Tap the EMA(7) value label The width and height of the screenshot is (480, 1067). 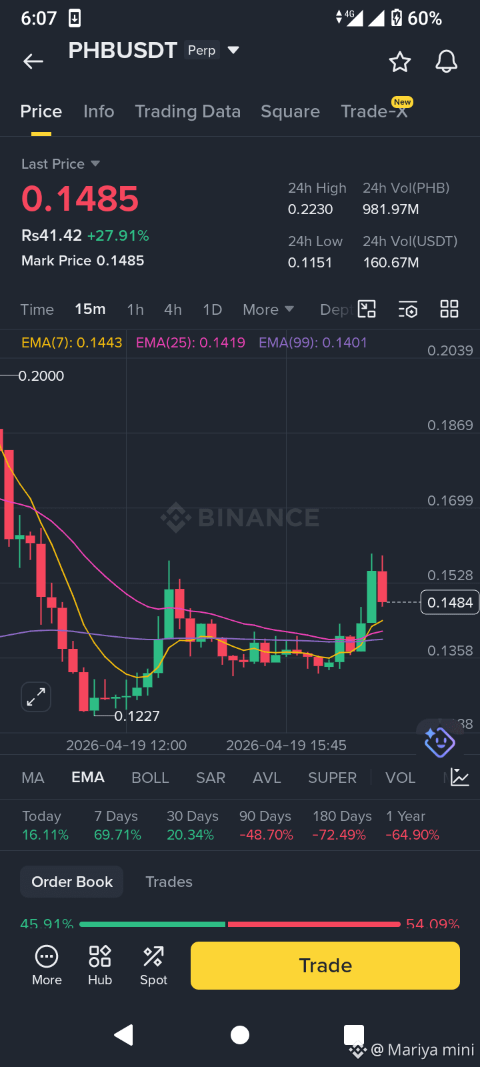point(72,343)
